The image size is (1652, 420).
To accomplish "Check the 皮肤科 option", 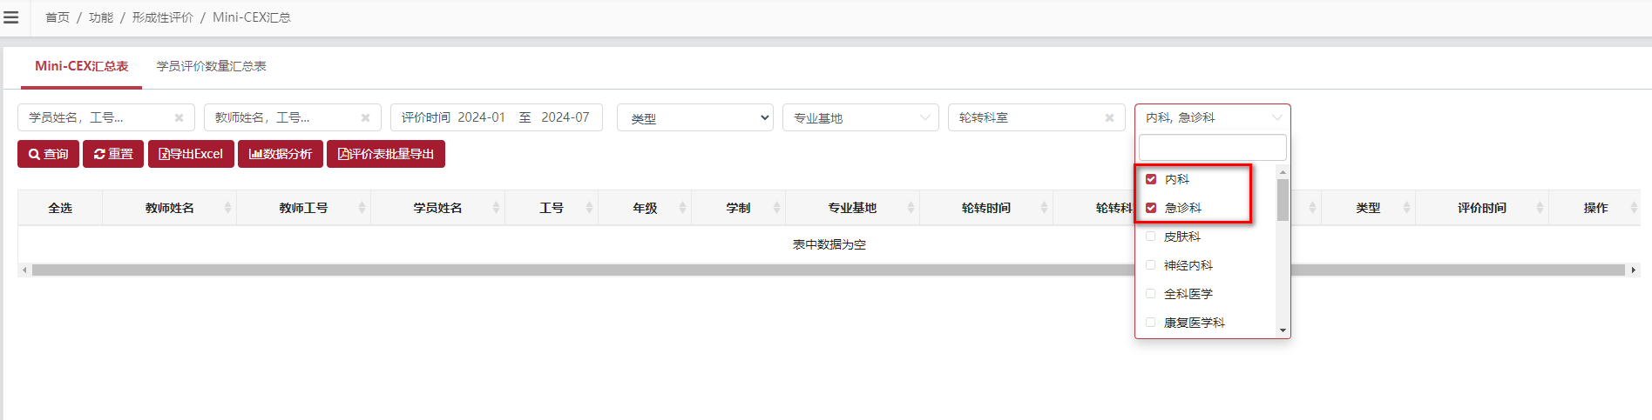I will tap(1151, 237).
